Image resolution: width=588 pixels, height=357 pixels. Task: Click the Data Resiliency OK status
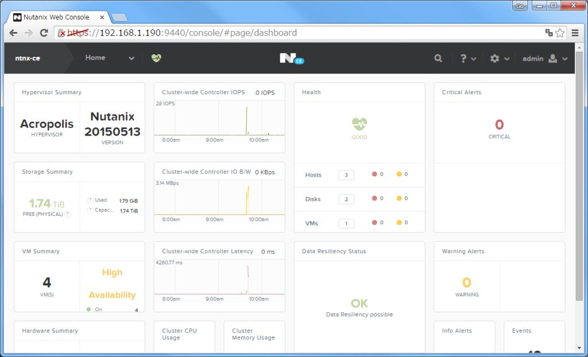(x=359, y=303)
